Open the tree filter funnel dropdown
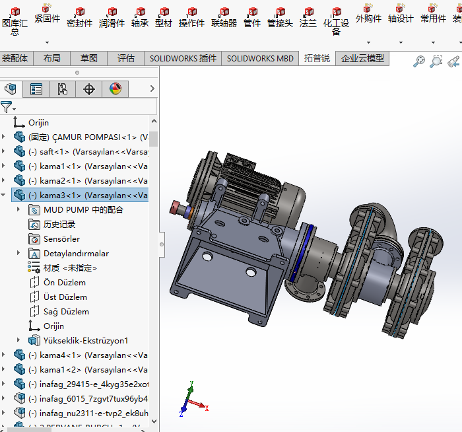 pyautogui.click(x=7, y=107)
